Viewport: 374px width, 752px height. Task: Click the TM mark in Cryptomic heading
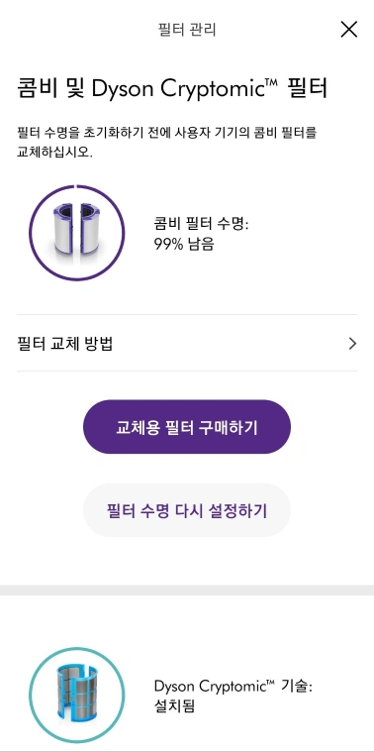pos(271,82)
